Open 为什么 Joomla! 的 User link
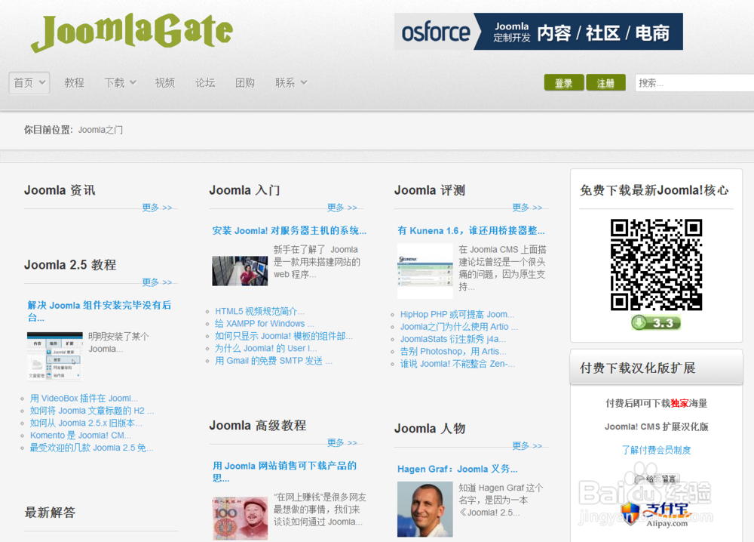Image resolution: width=754 pixels, height=542 pixels. [266, 348]
